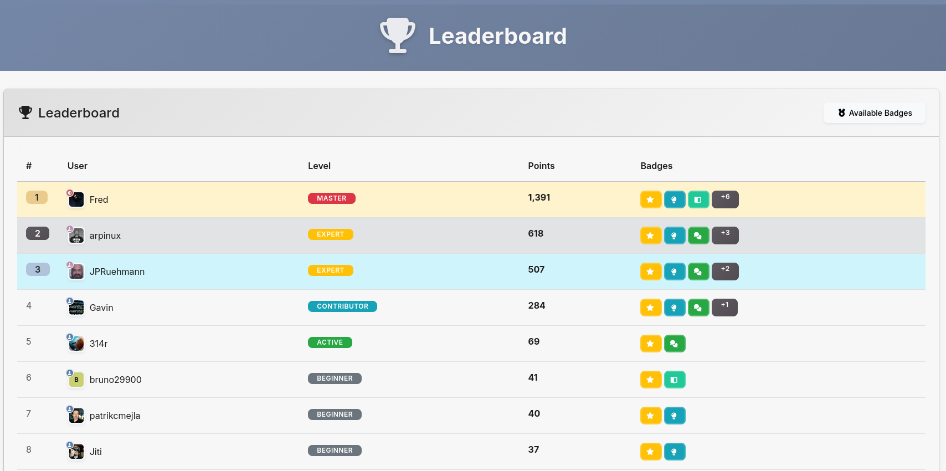Click Fred's teal book badge
This screenshot has width=946, height=471.
click(x=698, y=199)
